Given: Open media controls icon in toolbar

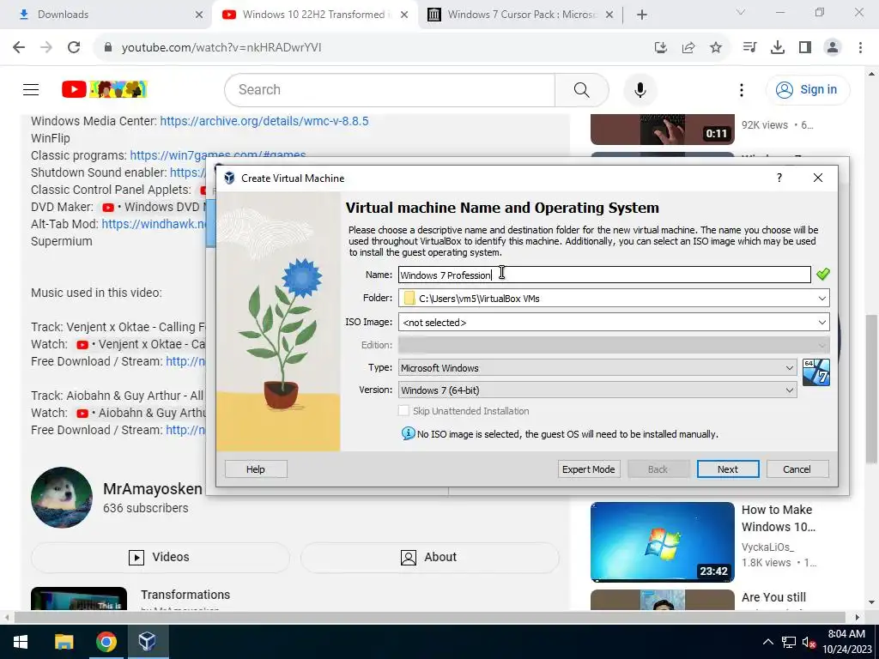Looking at the screenshot, I should (x=750, y=48).
